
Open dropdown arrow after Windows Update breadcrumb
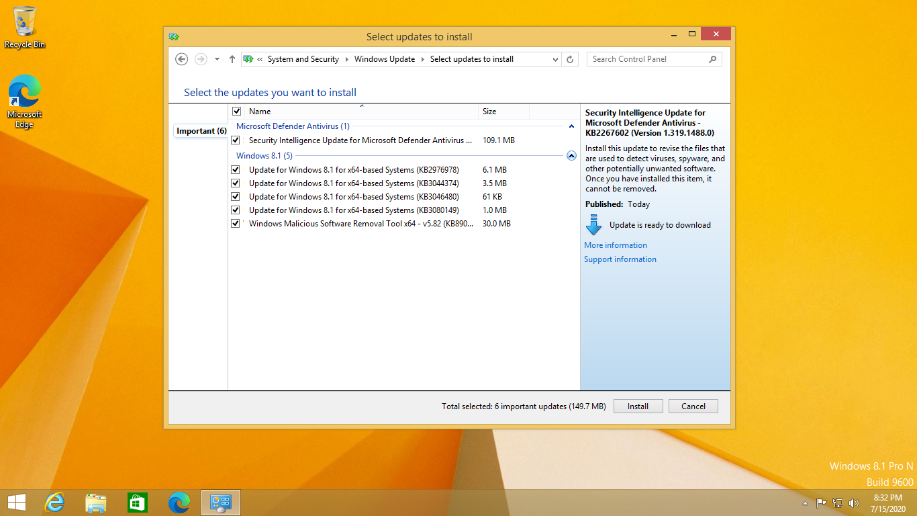click(423, 59)
